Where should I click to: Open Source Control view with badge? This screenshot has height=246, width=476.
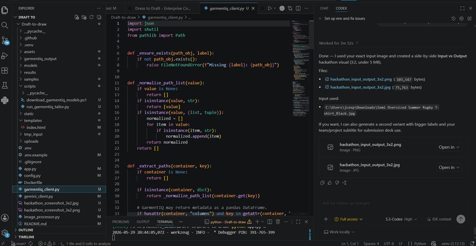5,40
